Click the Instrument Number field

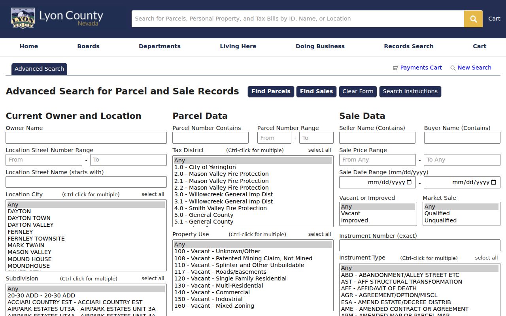point(420,245)
